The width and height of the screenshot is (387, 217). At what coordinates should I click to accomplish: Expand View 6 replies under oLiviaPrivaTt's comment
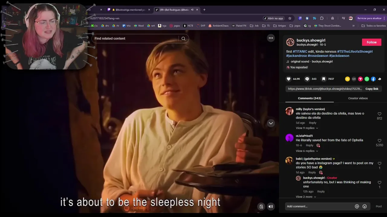[x=307, y=151]
